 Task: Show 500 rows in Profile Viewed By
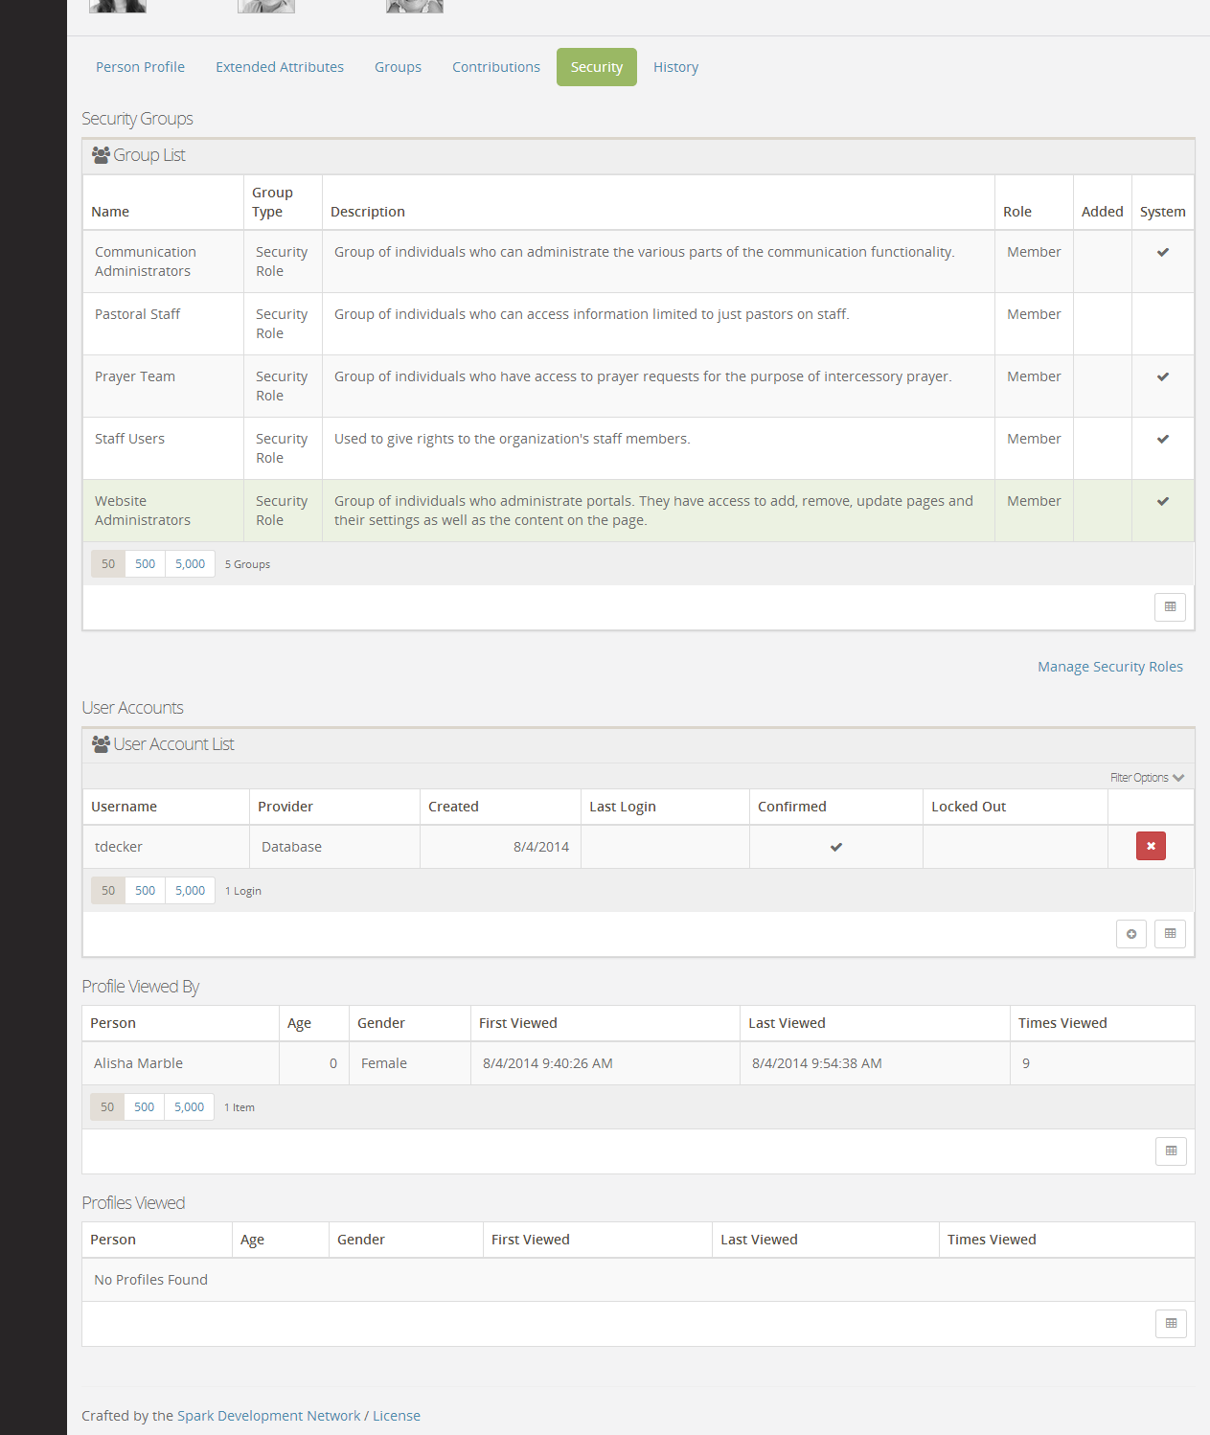click(144, 1107)
